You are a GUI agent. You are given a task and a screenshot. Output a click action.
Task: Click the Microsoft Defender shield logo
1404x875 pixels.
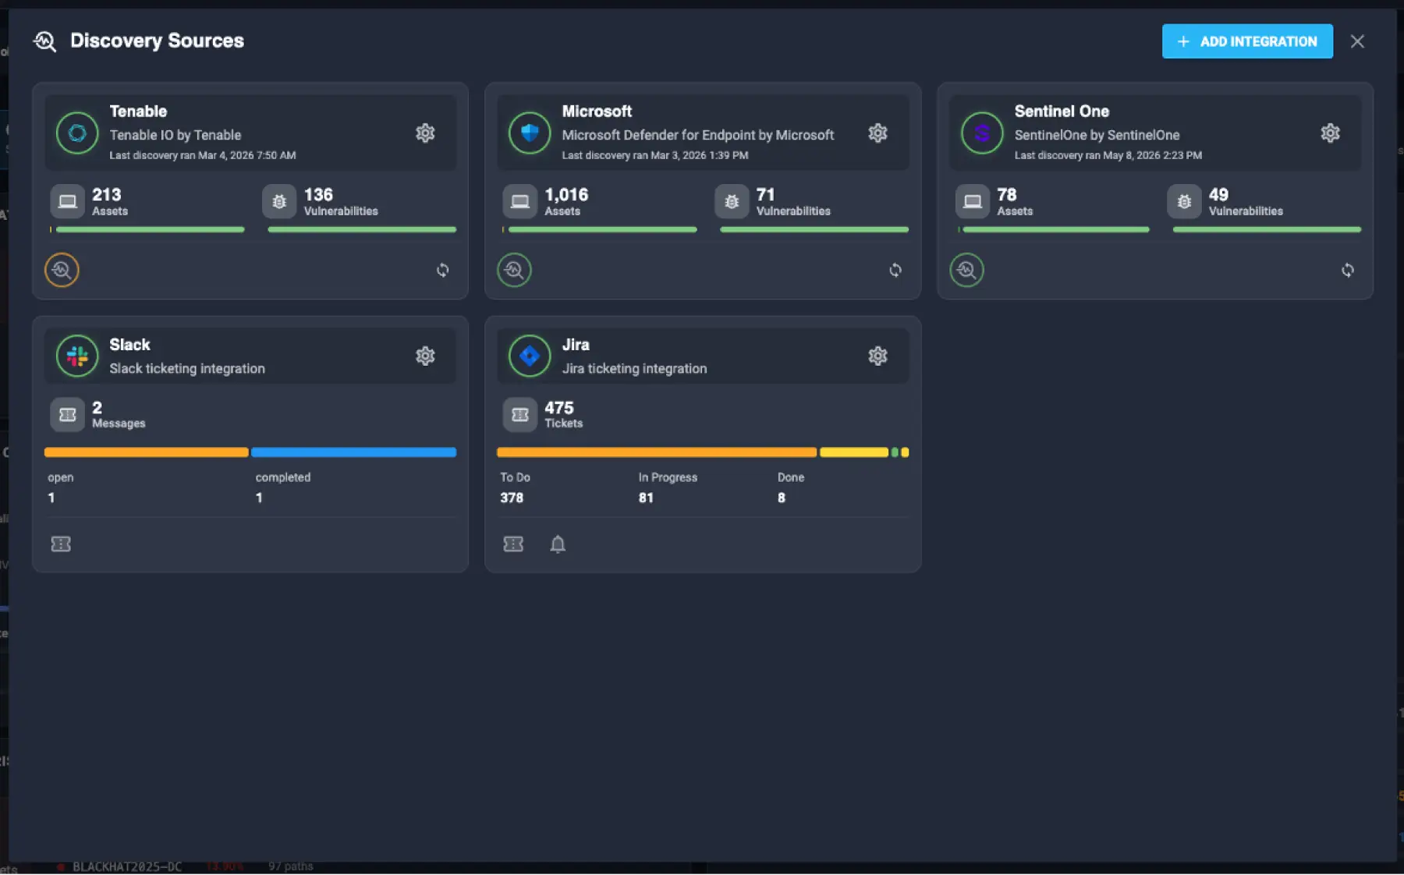pos(530,133)
